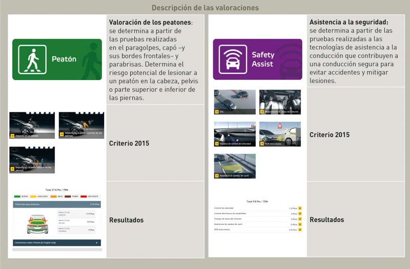This screenshot has width=410, height=269.
Task: Click the brown POBRE legend swatch
Action: click(x=68, y=196)
